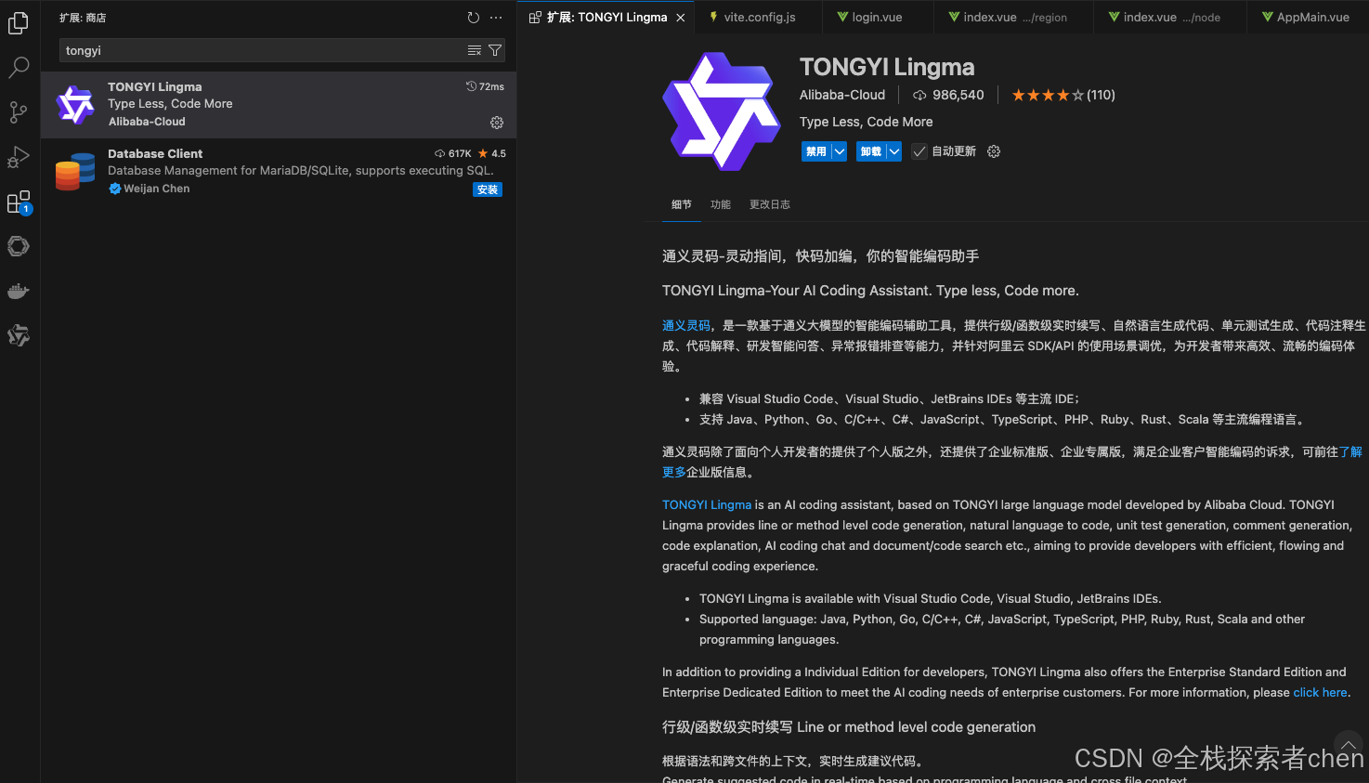
Task: Click the Database Client extension logo
Action: 75,171
